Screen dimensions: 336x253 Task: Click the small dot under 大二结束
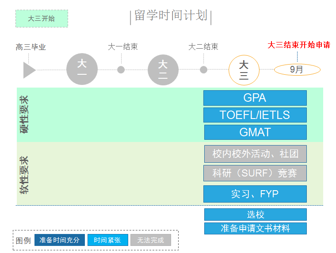coord(203,69)
